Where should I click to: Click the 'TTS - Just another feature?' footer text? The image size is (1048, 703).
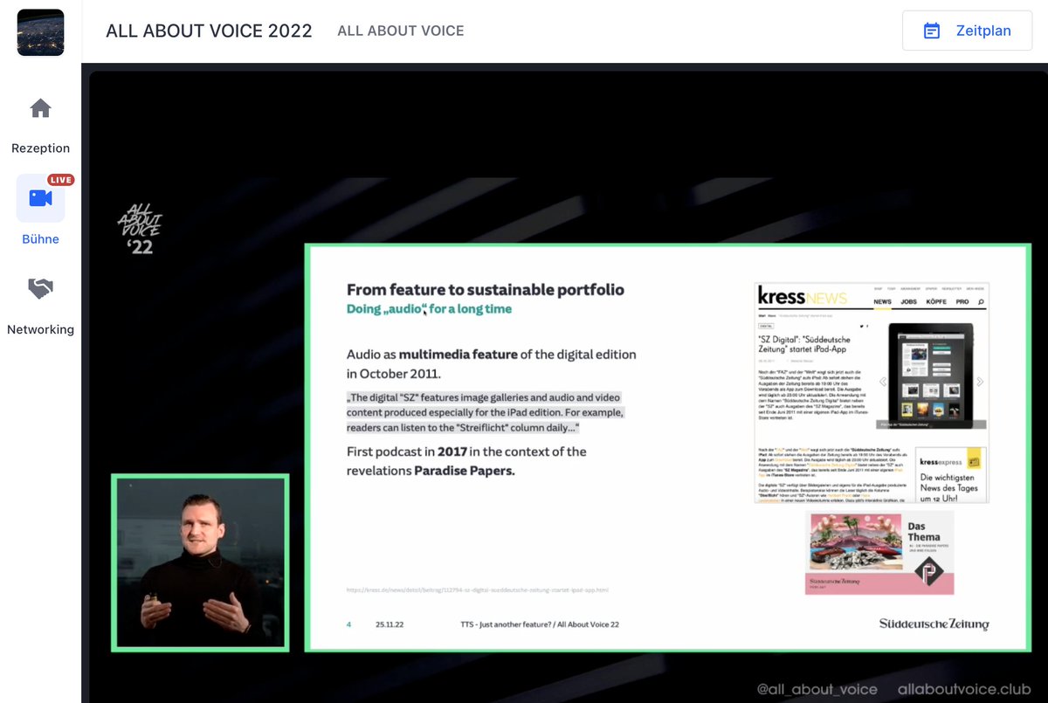coord(540,624)
